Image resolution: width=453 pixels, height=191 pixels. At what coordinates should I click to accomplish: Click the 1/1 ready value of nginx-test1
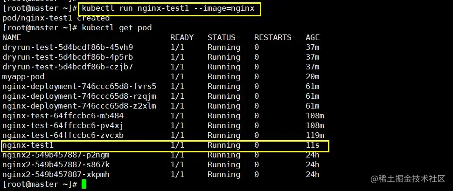pyautogui.click(x=177, y=145)
